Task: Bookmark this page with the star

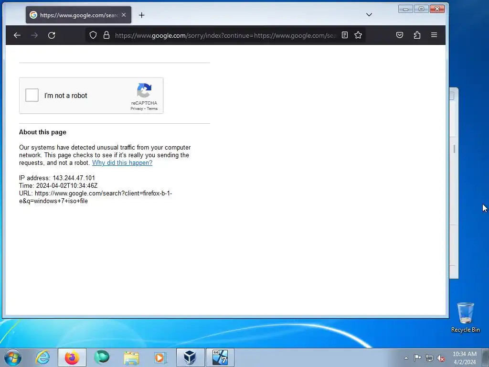Action: [x=358, y=35]
